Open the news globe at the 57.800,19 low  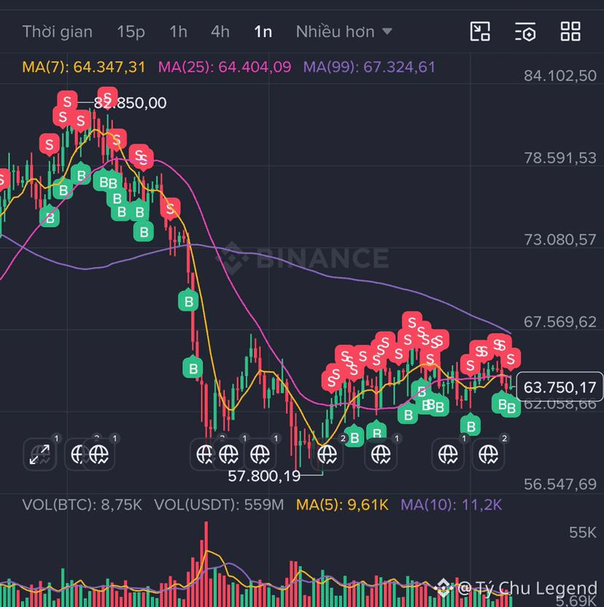click(x=327, y=454)
